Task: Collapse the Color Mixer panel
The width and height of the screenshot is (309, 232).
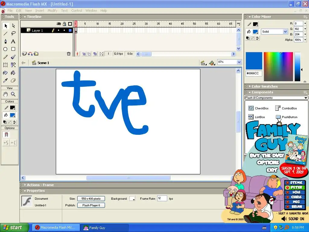Action: pos(250,17)
